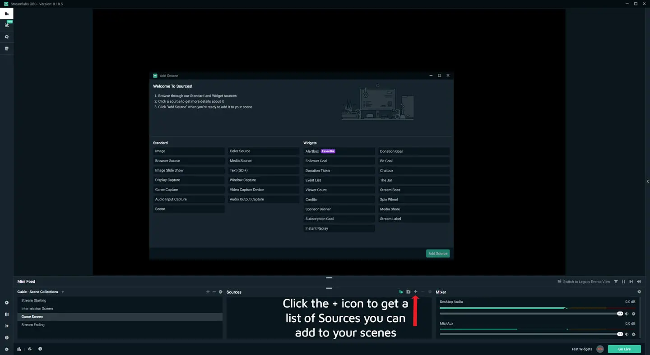Open the Themes tab marked New
The image size is (650, 355).
pos(6,25)
